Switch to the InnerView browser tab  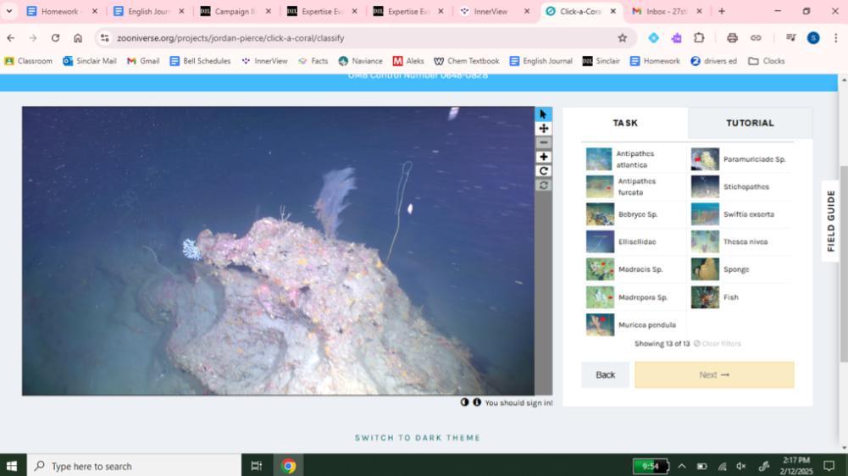494,11
